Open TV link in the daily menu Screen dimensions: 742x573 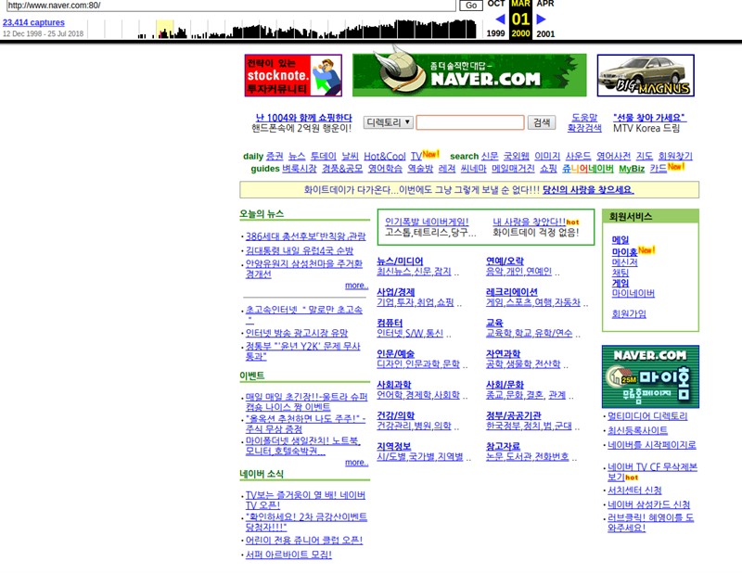(x=416, y=156)
